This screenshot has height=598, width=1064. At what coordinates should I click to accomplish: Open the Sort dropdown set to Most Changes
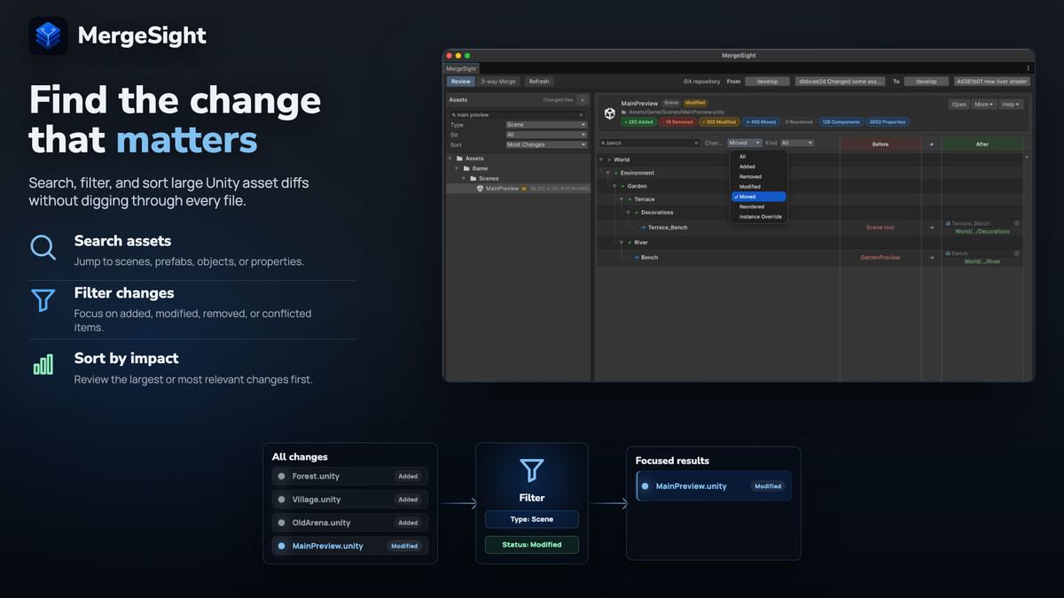click(546, 144)
